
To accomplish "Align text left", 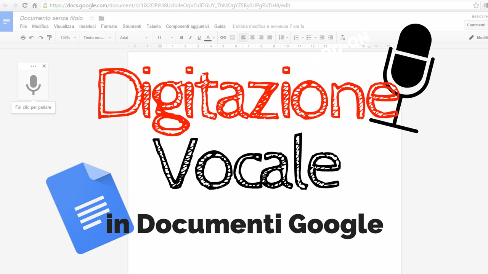I will coord(244,38).
